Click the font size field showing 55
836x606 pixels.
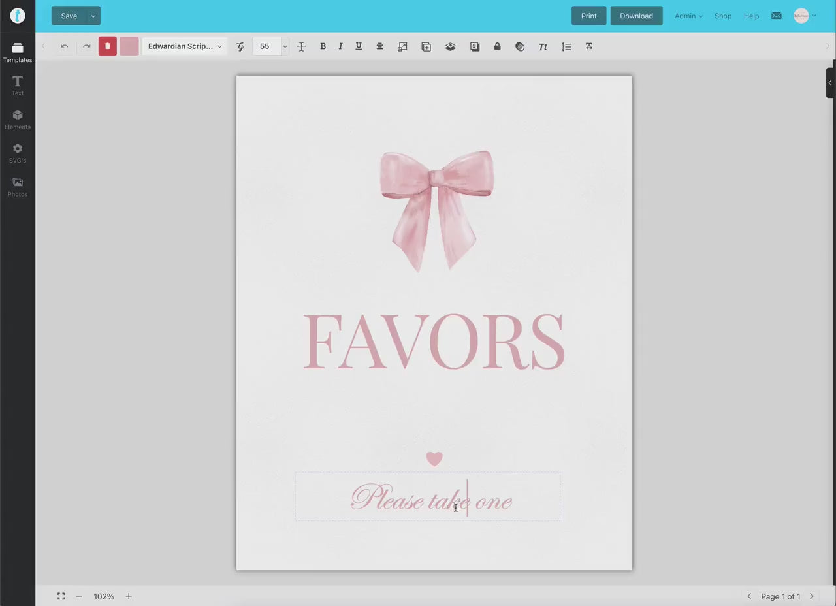[266, 46]
